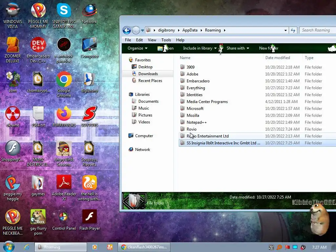Expand the arrow after AppData in address bar
The height and width of the screenshot is (252, 336).
(201, 30)
